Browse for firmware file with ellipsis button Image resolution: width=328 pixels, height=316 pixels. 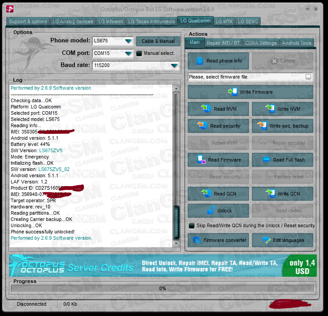(x=308, y=77)
